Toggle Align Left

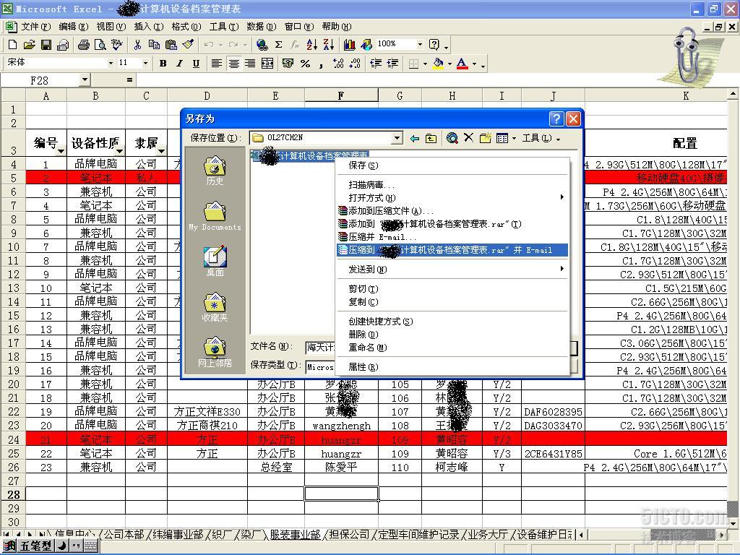(x=217, y=64)
